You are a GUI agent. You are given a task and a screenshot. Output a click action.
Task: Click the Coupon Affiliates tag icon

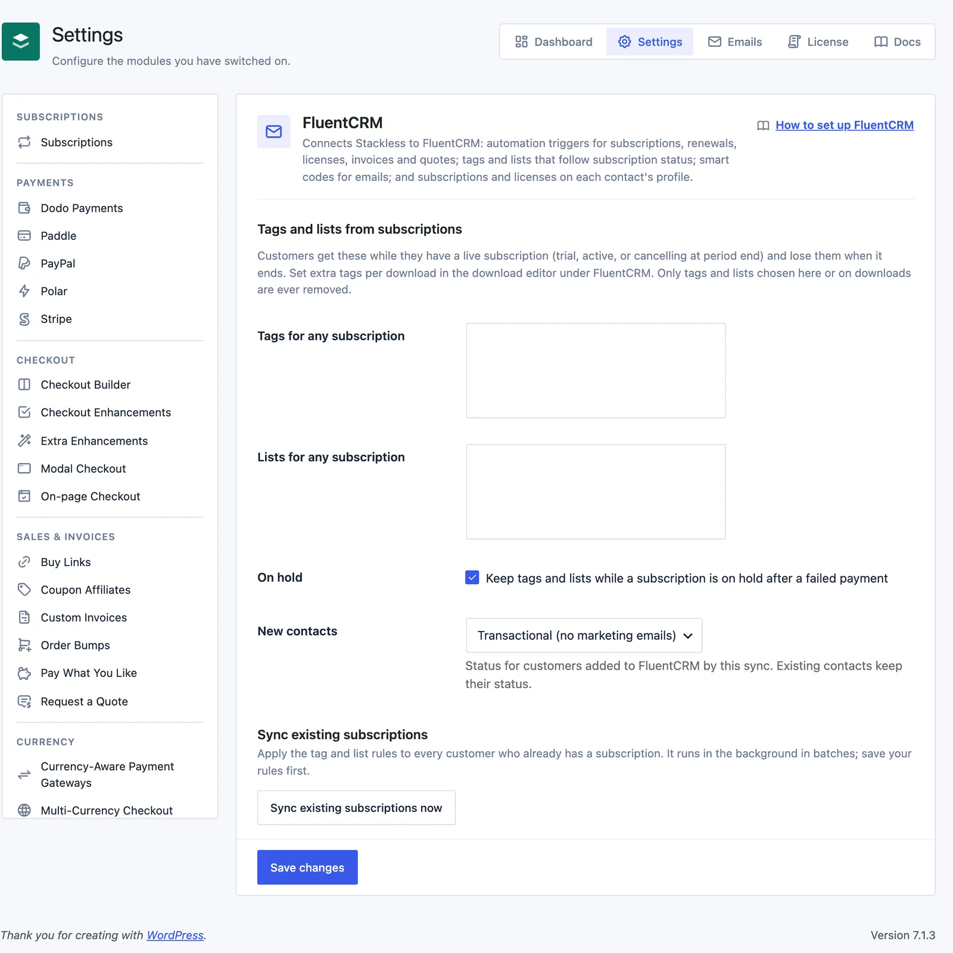(x=24, y=589)
